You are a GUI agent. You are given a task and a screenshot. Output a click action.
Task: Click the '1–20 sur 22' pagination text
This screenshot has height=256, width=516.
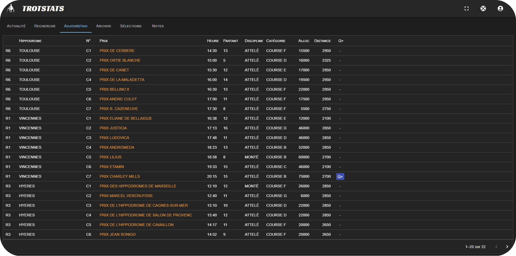[475, 247]
